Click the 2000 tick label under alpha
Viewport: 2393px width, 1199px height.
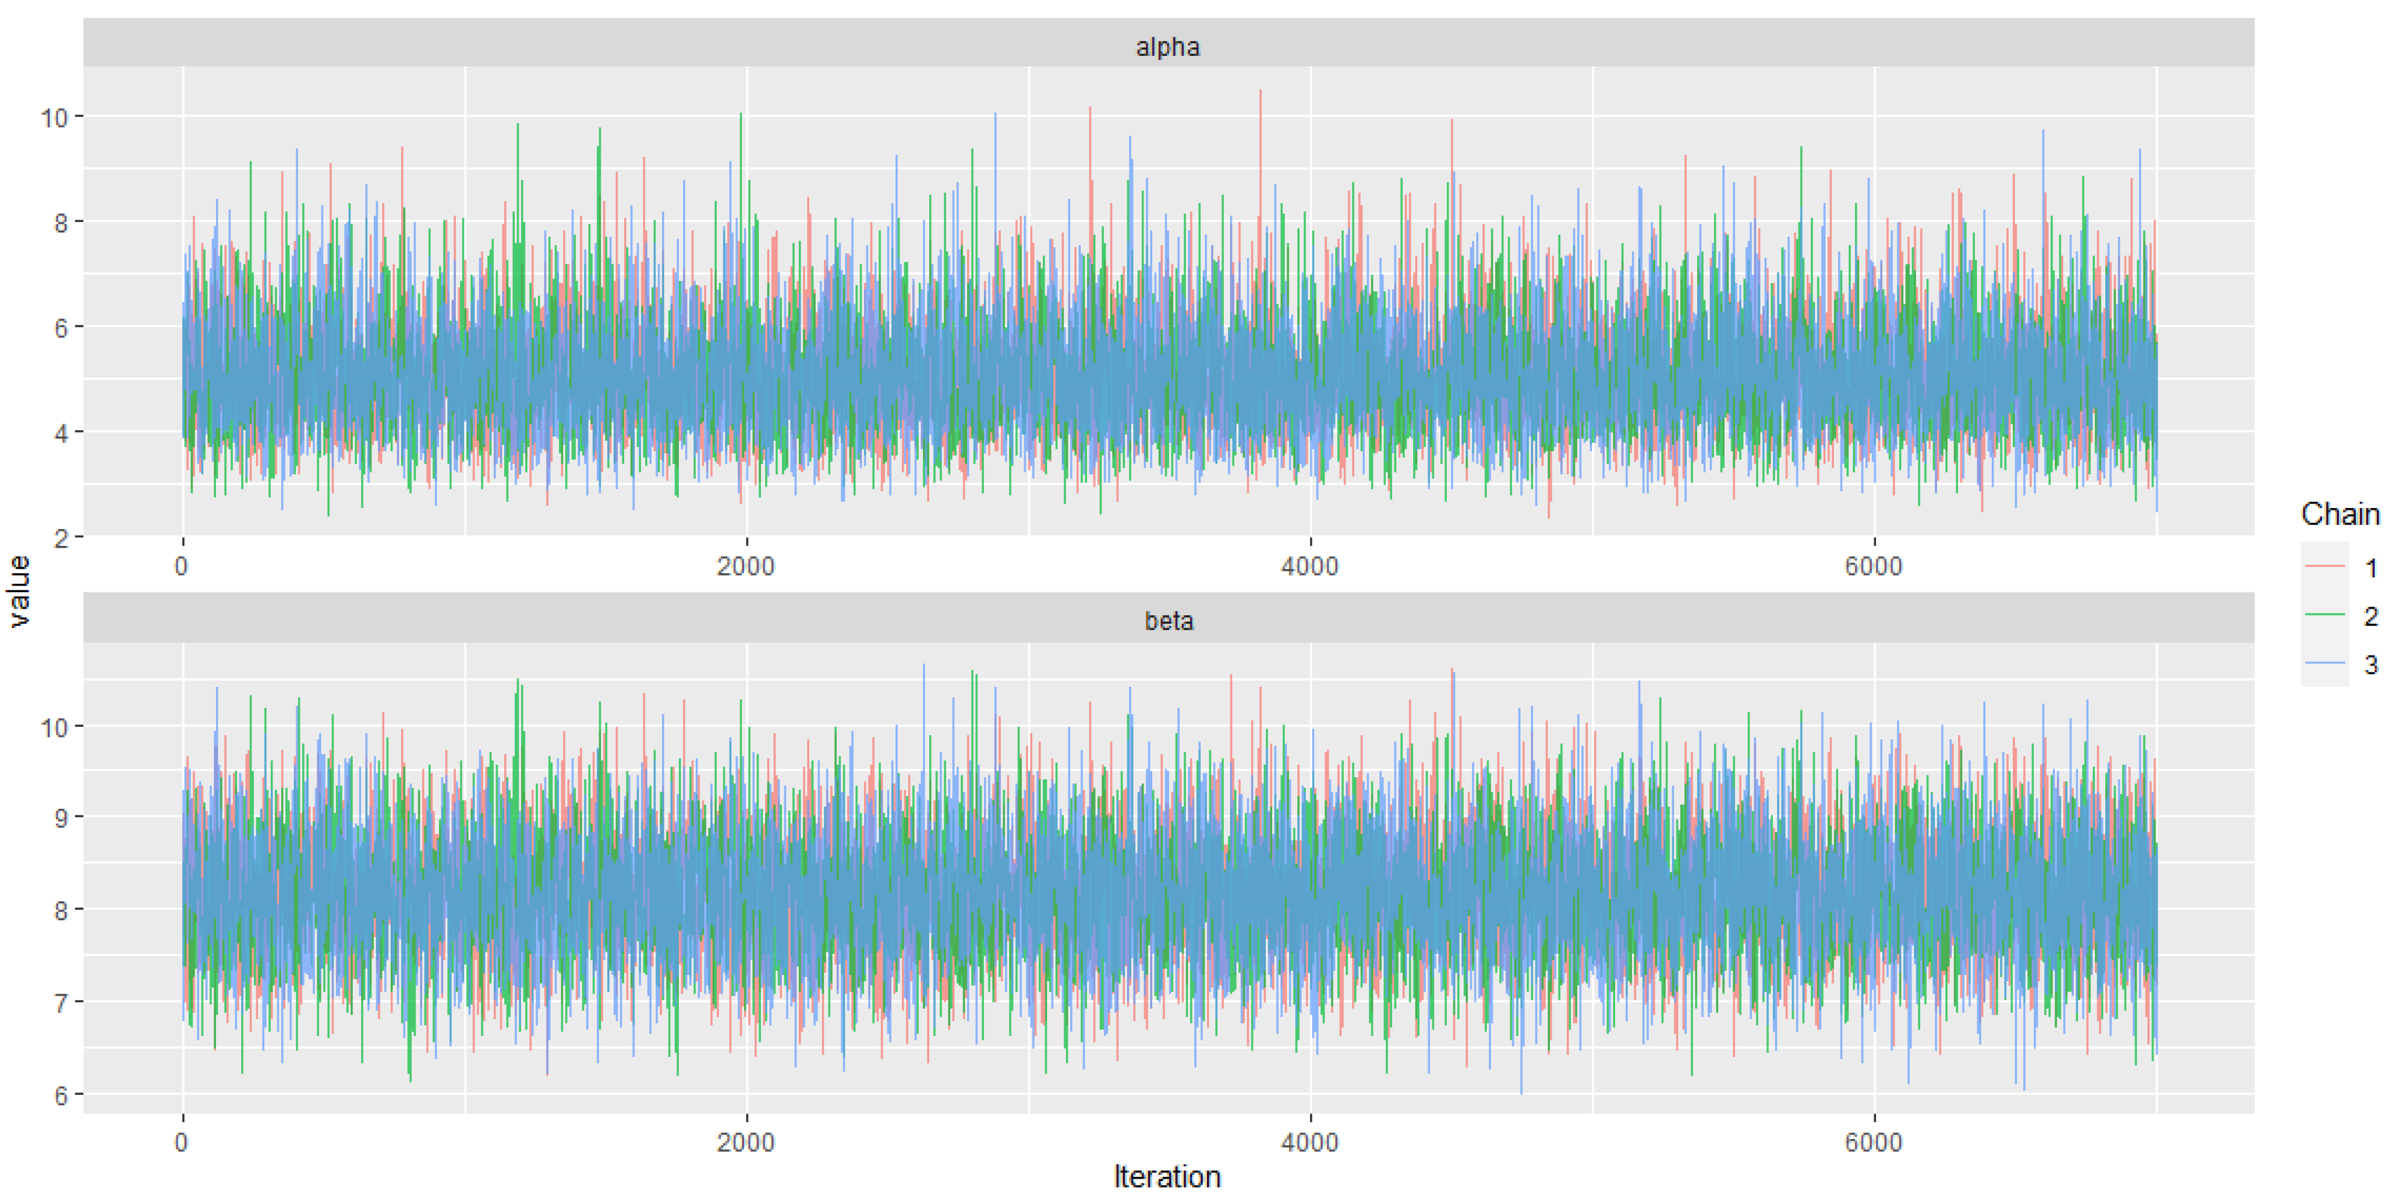click(x=745, y=566)
